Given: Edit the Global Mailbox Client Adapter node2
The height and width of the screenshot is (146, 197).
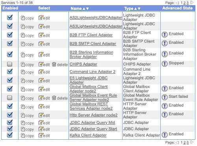Looking at the screenshot, I should tap(44, 89).
